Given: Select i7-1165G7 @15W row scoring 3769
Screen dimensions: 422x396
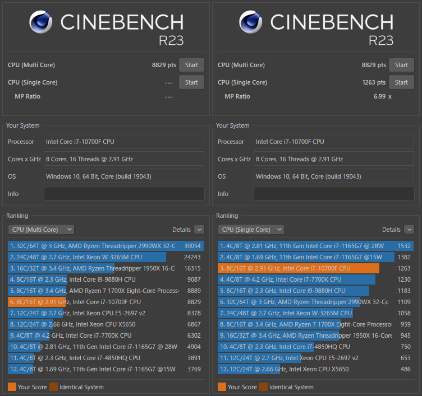Looking at the screenshot, I should [x=105, y=369].
